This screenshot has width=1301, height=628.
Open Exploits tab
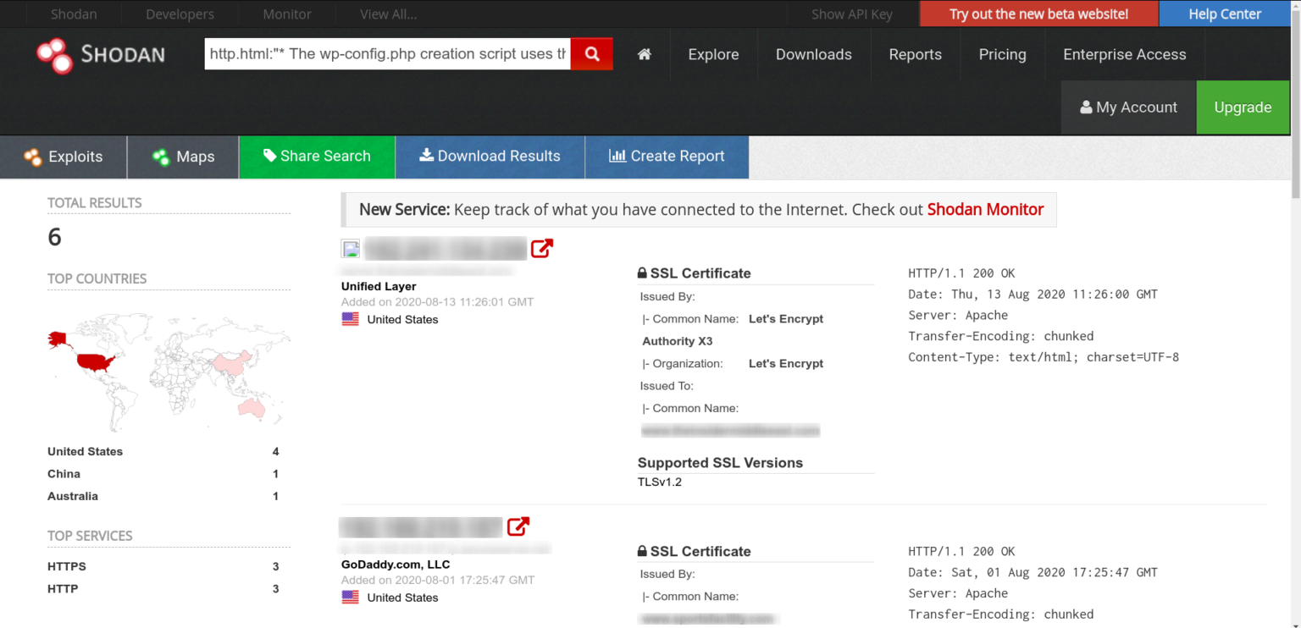coord(64,157)
